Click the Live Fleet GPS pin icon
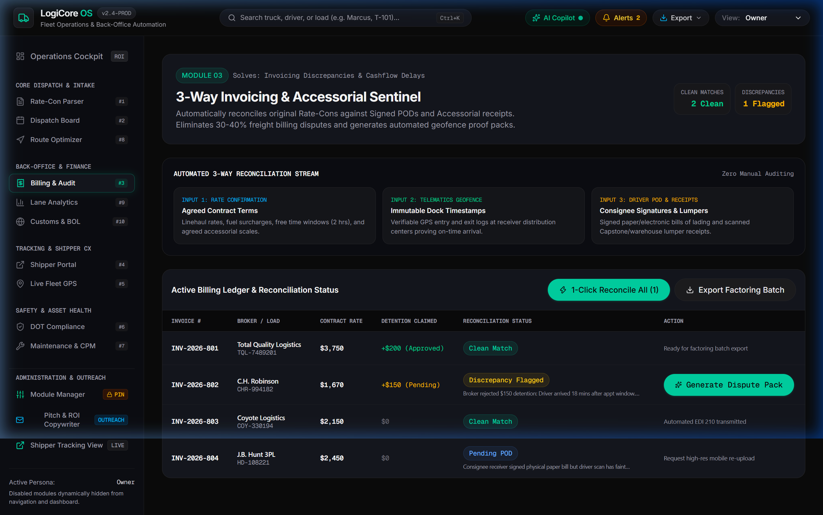 [20, 284]
